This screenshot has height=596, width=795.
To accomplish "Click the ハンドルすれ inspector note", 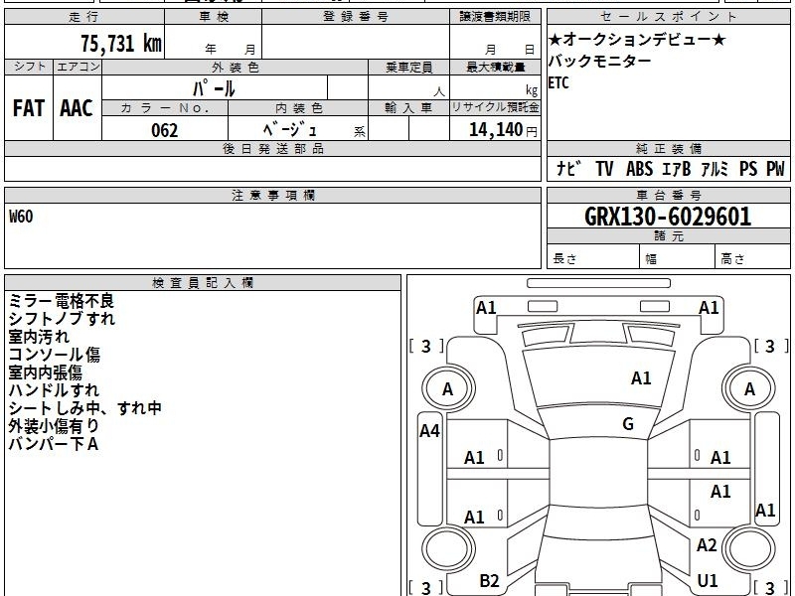I will pyautogui.click(x=54, y=390).
